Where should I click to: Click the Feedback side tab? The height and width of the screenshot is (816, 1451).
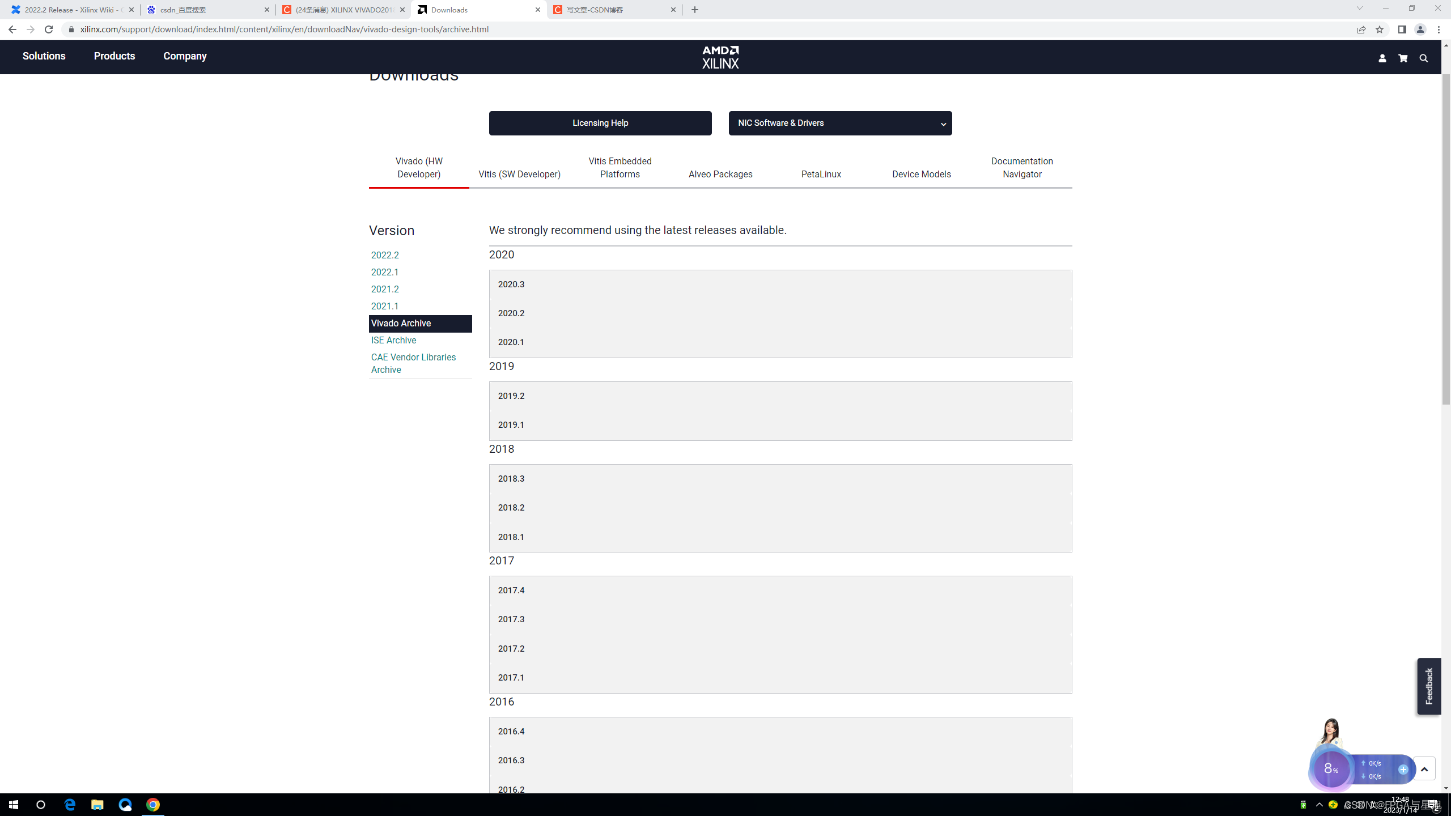1429,686
